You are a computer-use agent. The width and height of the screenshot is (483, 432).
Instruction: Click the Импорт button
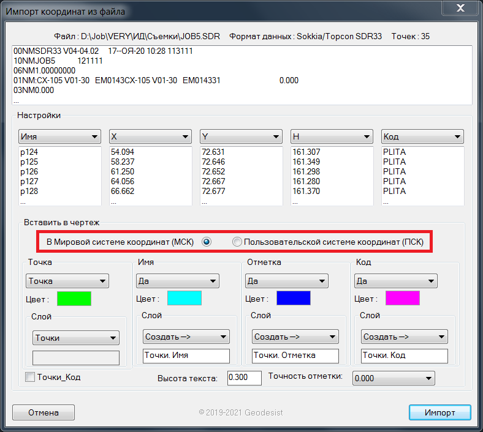pos(439,412)
